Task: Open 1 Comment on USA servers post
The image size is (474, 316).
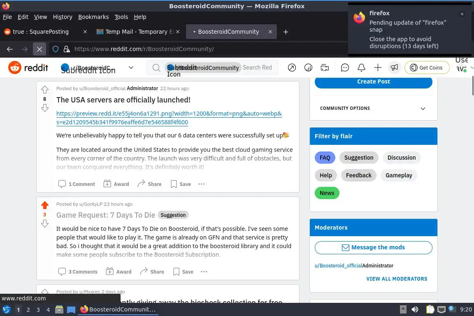Action: [77, 184]
